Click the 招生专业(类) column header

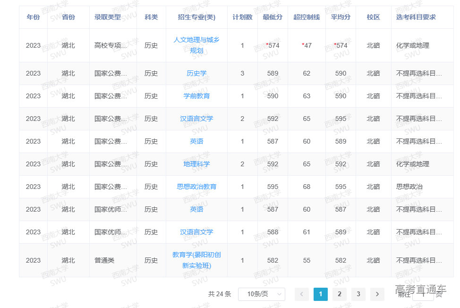[196, 17]
